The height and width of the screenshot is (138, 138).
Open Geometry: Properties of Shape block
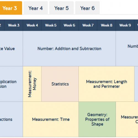(x=97, y=119)
